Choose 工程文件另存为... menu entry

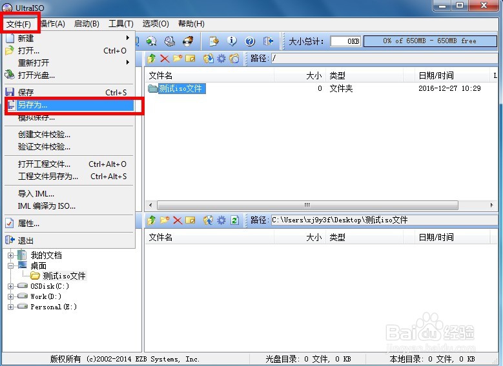pyautogui.click(x=69, y=176)
